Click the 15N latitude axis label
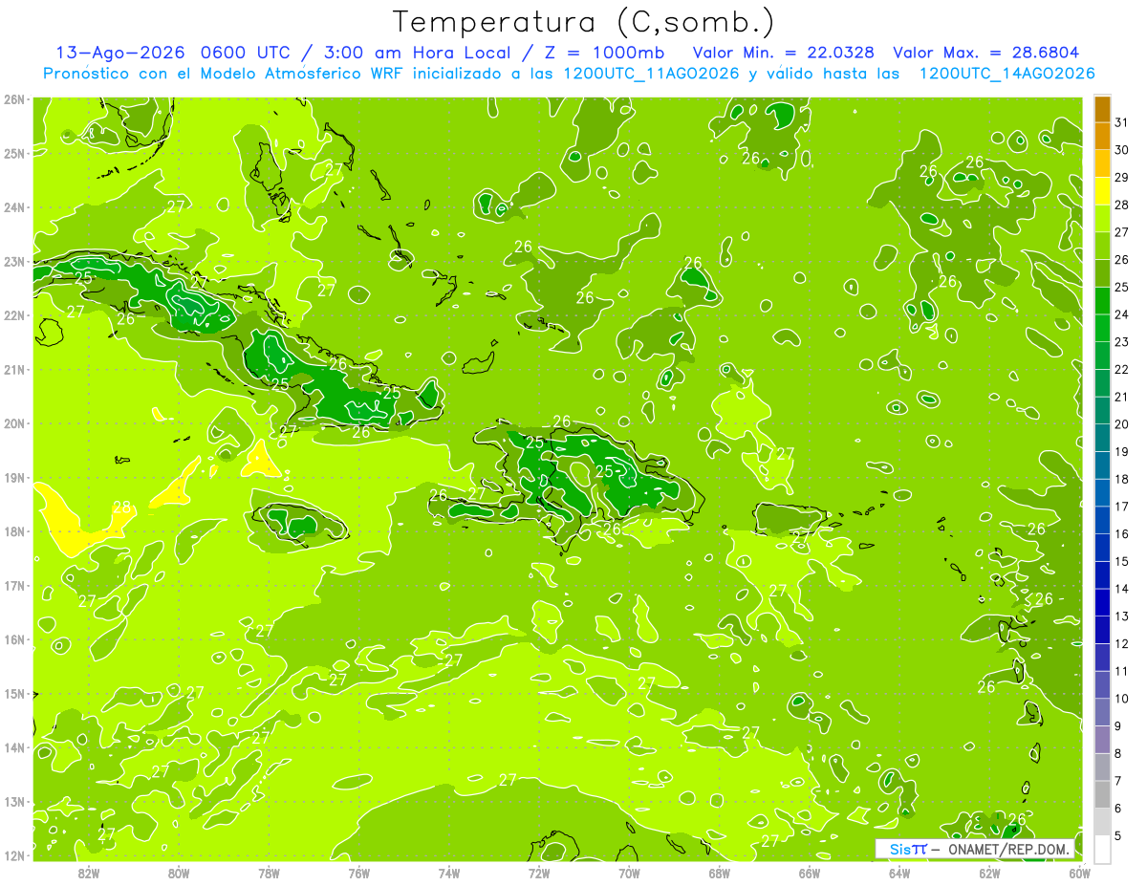This screenshot has height=886, width=1147. [14, 693]
